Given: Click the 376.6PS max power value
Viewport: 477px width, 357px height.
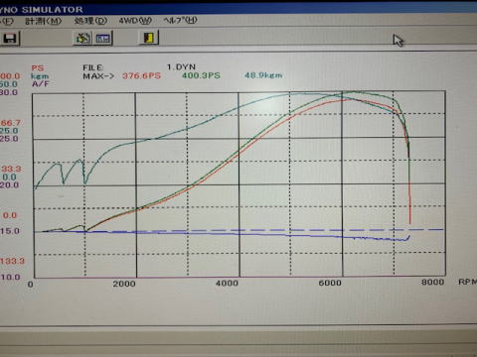Looking at the screenshot, I should click(141, 75).
